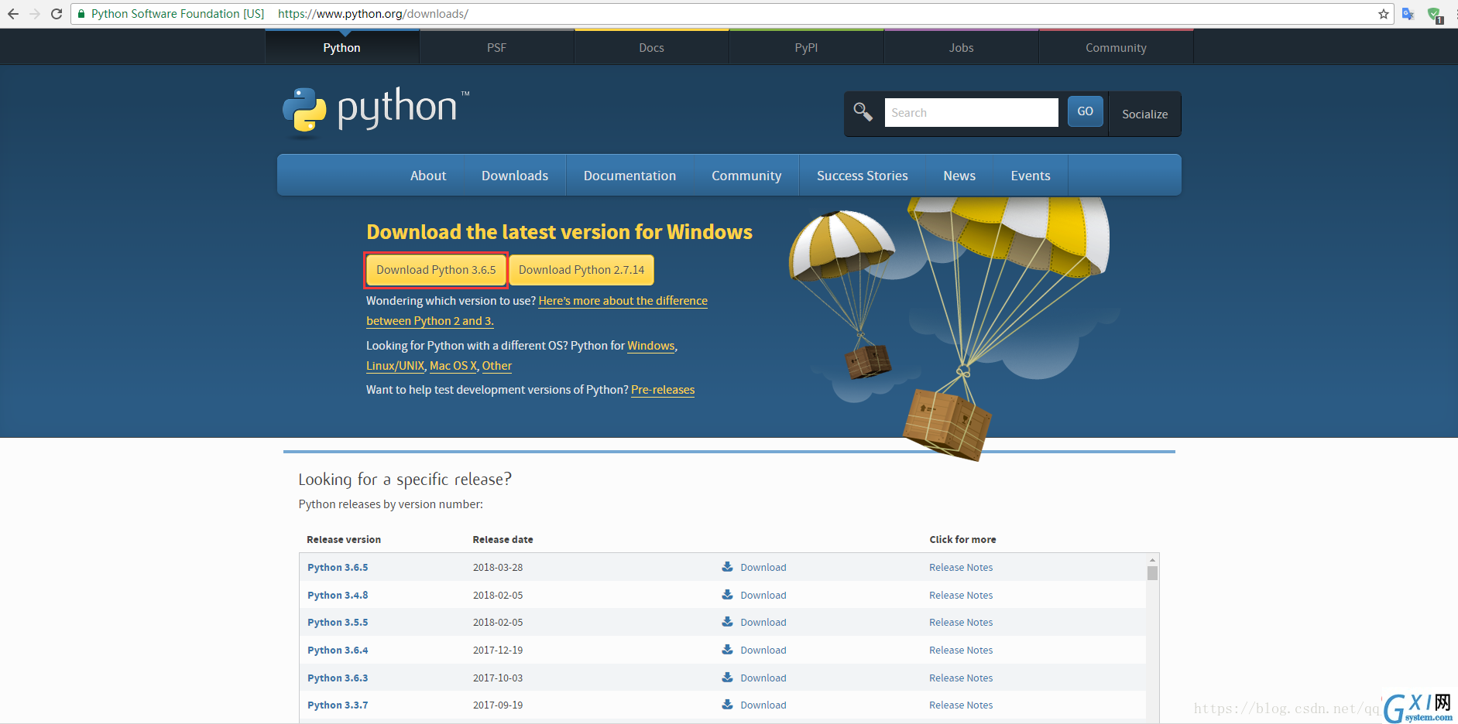Screen dimensions: 1458x724
Task: Click release list scrollbar up arrow
Action: pyautogui.click(x=1152, y=559)
